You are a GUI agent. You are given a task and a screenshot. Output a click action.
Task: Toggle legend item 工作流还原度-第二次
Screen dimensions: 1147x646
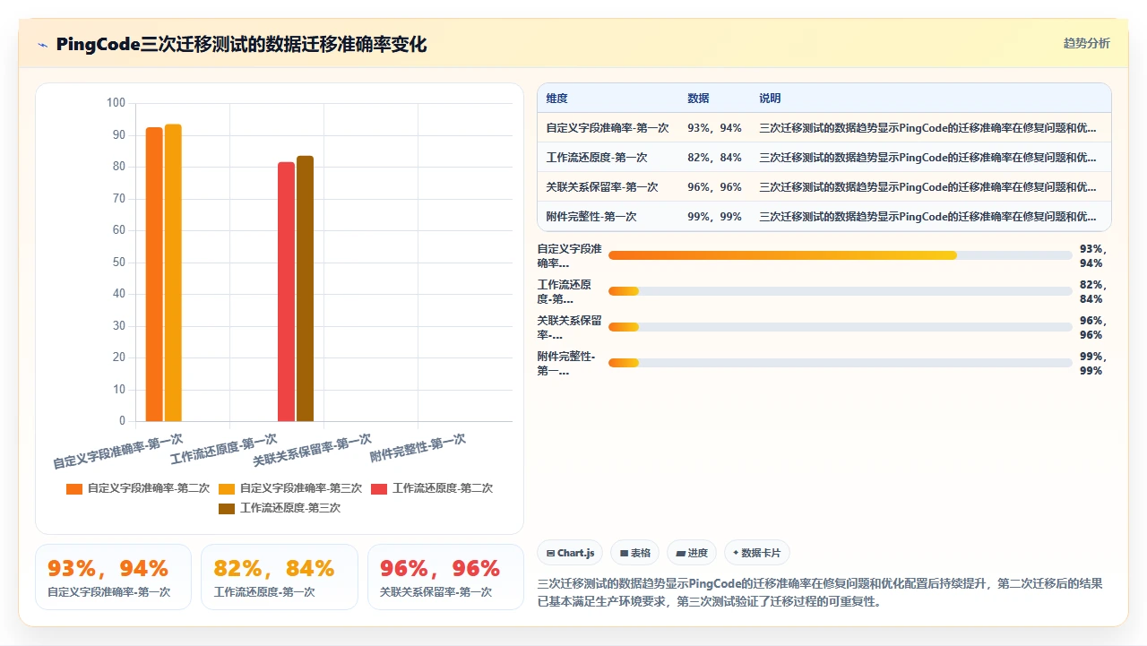432,488
